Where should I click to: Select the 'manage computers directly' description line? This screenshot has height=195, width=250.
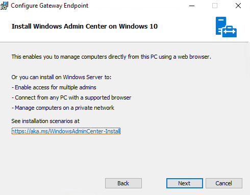[x=111, y=57]
